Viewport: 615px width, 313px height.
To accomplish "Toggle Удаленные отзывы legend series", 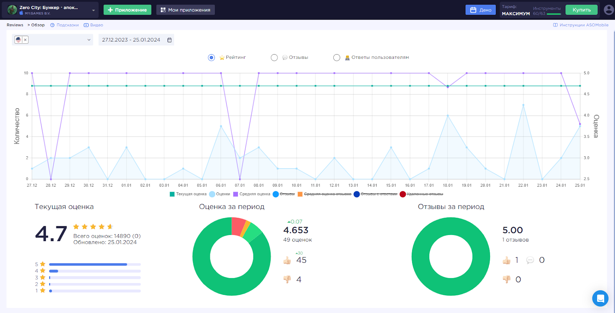I will 422,194.
